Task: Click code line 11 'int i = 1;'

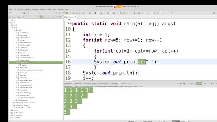Action: 96,35
